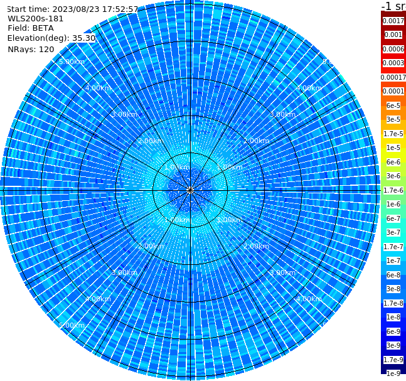The image size is (406, 381).
Task: Click the 0.0001 colorbar label
Action: tap(393, 91)
